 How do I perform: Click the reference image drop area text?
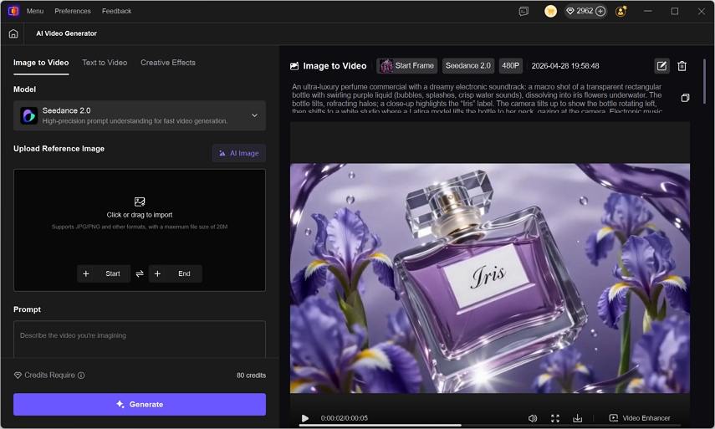pyautogui.click(x=140, y=215)
